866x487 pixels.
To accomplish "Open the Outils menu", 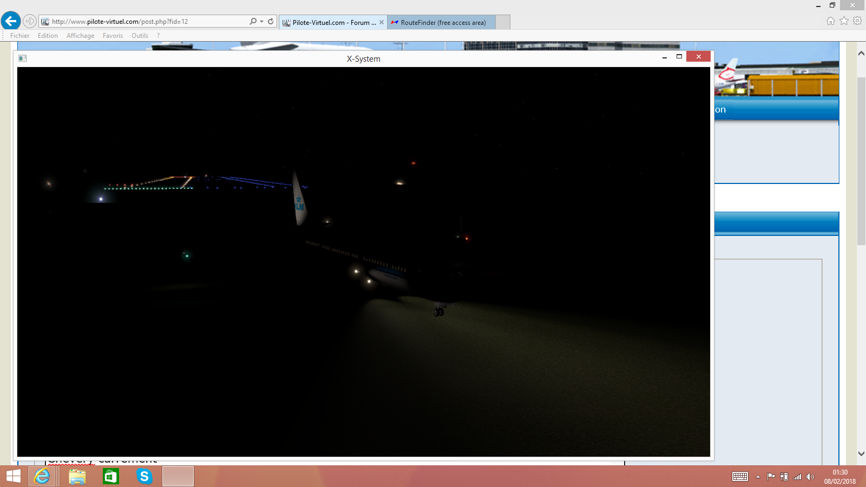I will pos(140,36).
